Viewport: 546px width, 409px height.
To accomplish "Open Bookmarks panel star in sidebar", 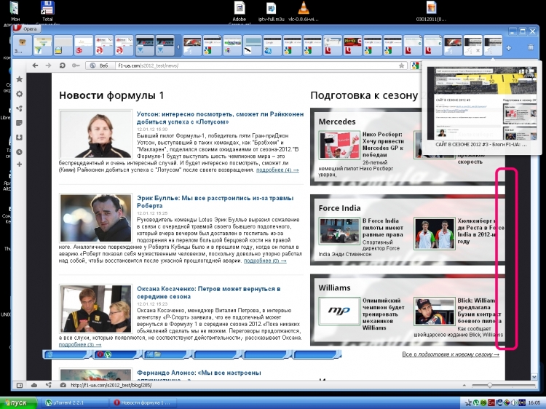I will pos(20,79).
